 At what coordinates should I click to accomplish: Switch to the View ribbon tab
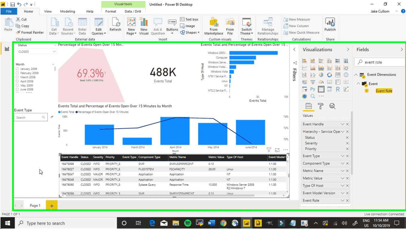click(47, 11)
